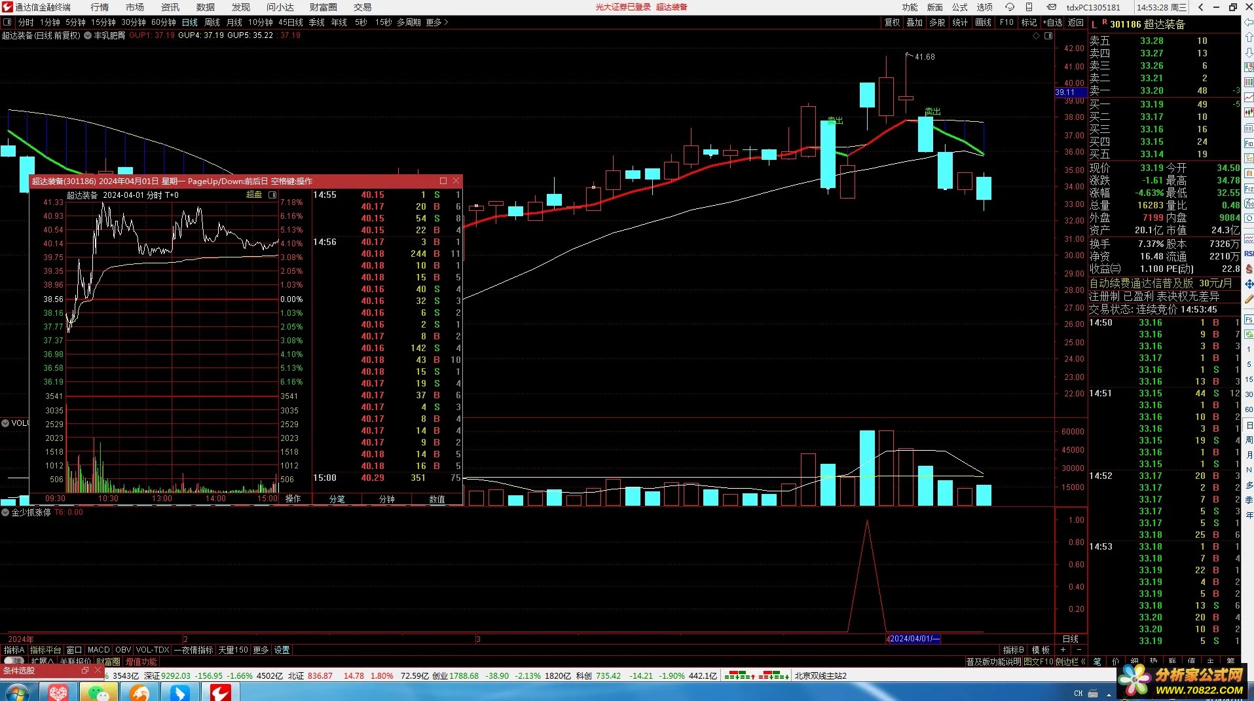Click the 画线 drawing button
1254x701 pixels.
coord(984,22)
